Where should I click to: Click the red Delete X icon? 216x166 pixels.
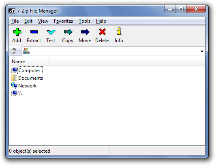click(102, 32)
